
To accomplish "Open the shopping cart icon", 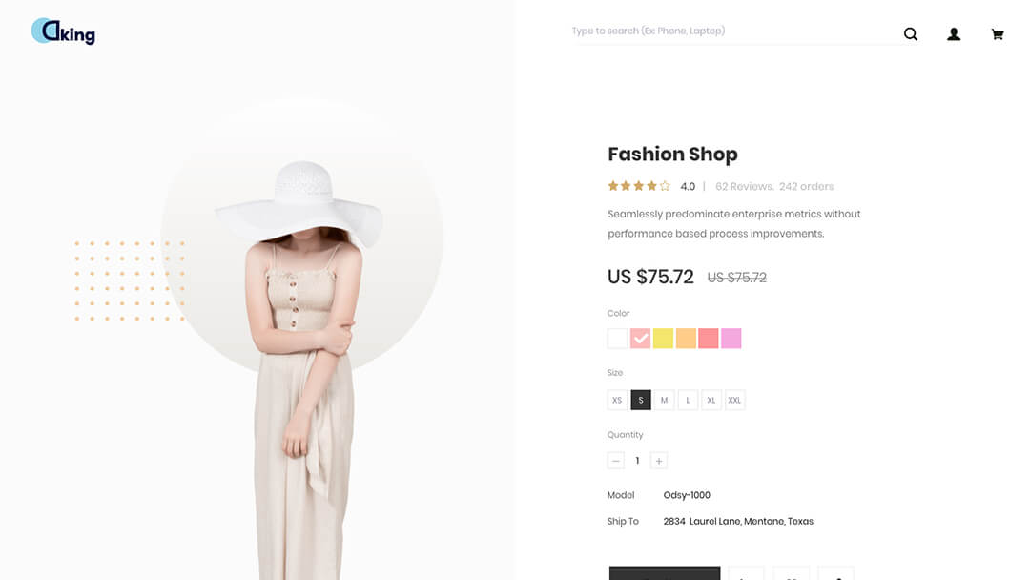I will [998, 34].
